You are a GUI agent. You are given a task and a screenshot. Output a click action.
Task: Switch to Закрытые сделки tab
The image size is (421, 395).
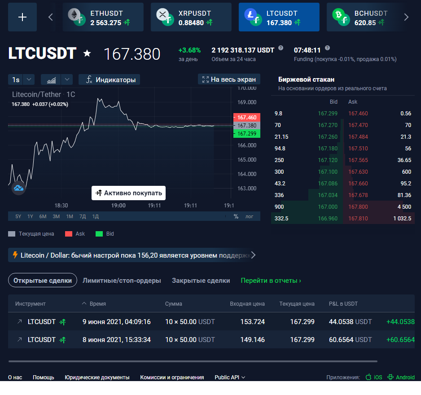click(201, 281)
